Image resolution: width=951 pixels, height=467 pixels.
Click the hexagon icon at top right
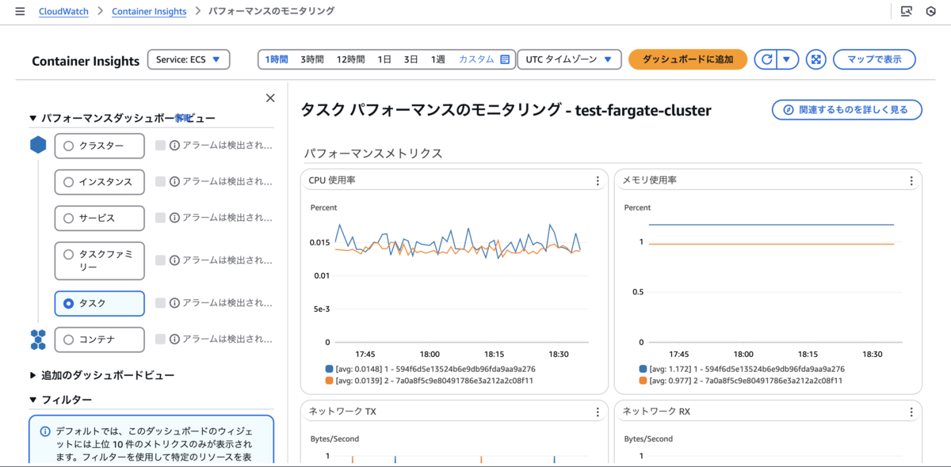[931, 12]
